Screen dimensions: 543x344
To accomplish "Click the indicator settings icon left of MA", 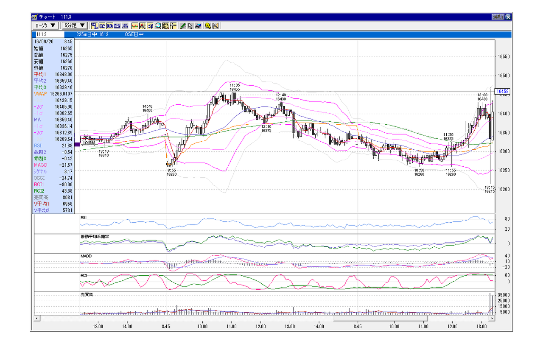I will 94,26.
